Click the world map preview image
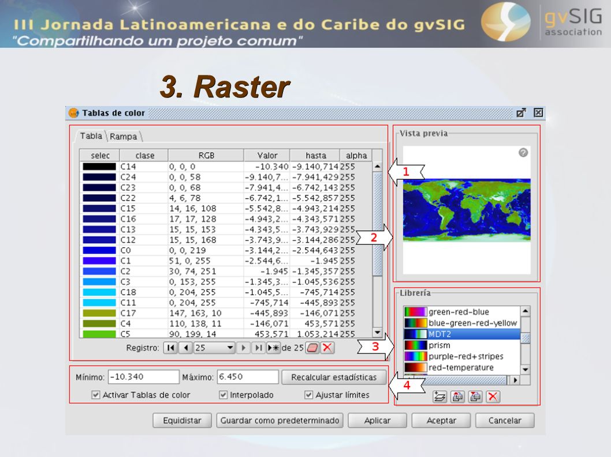This screenshot has width=611, height=457. (467, 210)
